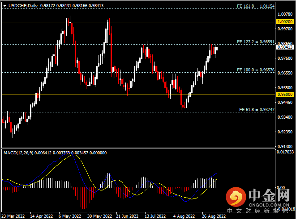
Task: Click the current price tag 0.98413
Action: [285, 47]
